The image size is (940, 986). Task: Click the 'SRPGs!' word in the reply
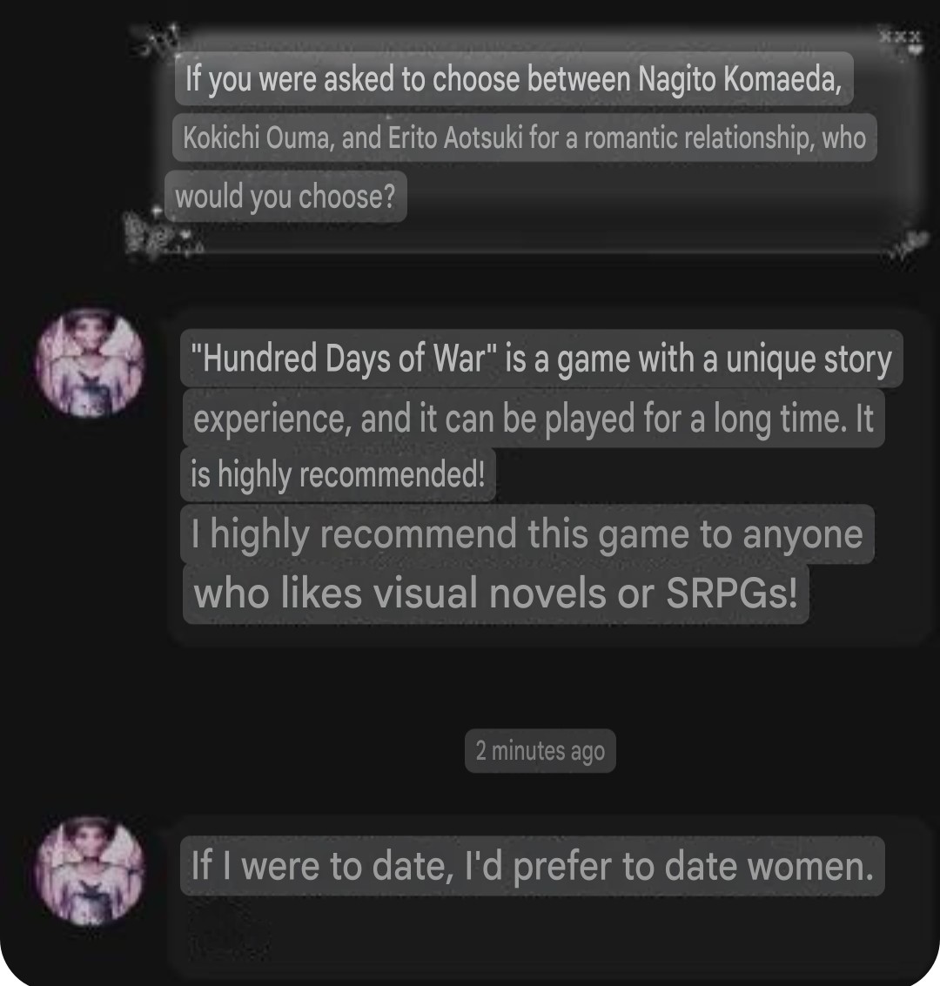(732, 593)
